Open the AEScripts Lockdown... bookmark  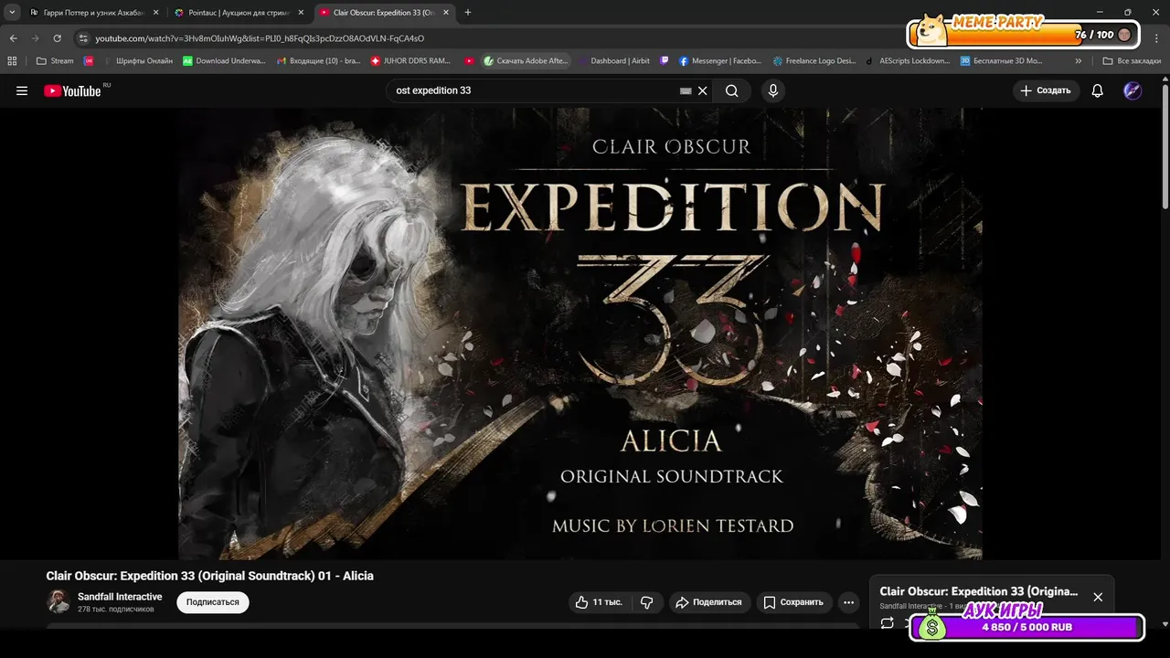[x=909, y=61]
